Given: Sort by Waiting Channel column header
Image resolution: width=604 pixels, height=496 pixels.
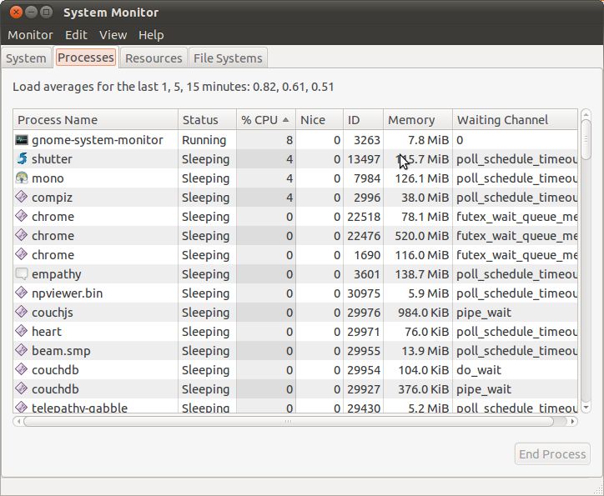Looking at the screenshot, I should 515,120.
